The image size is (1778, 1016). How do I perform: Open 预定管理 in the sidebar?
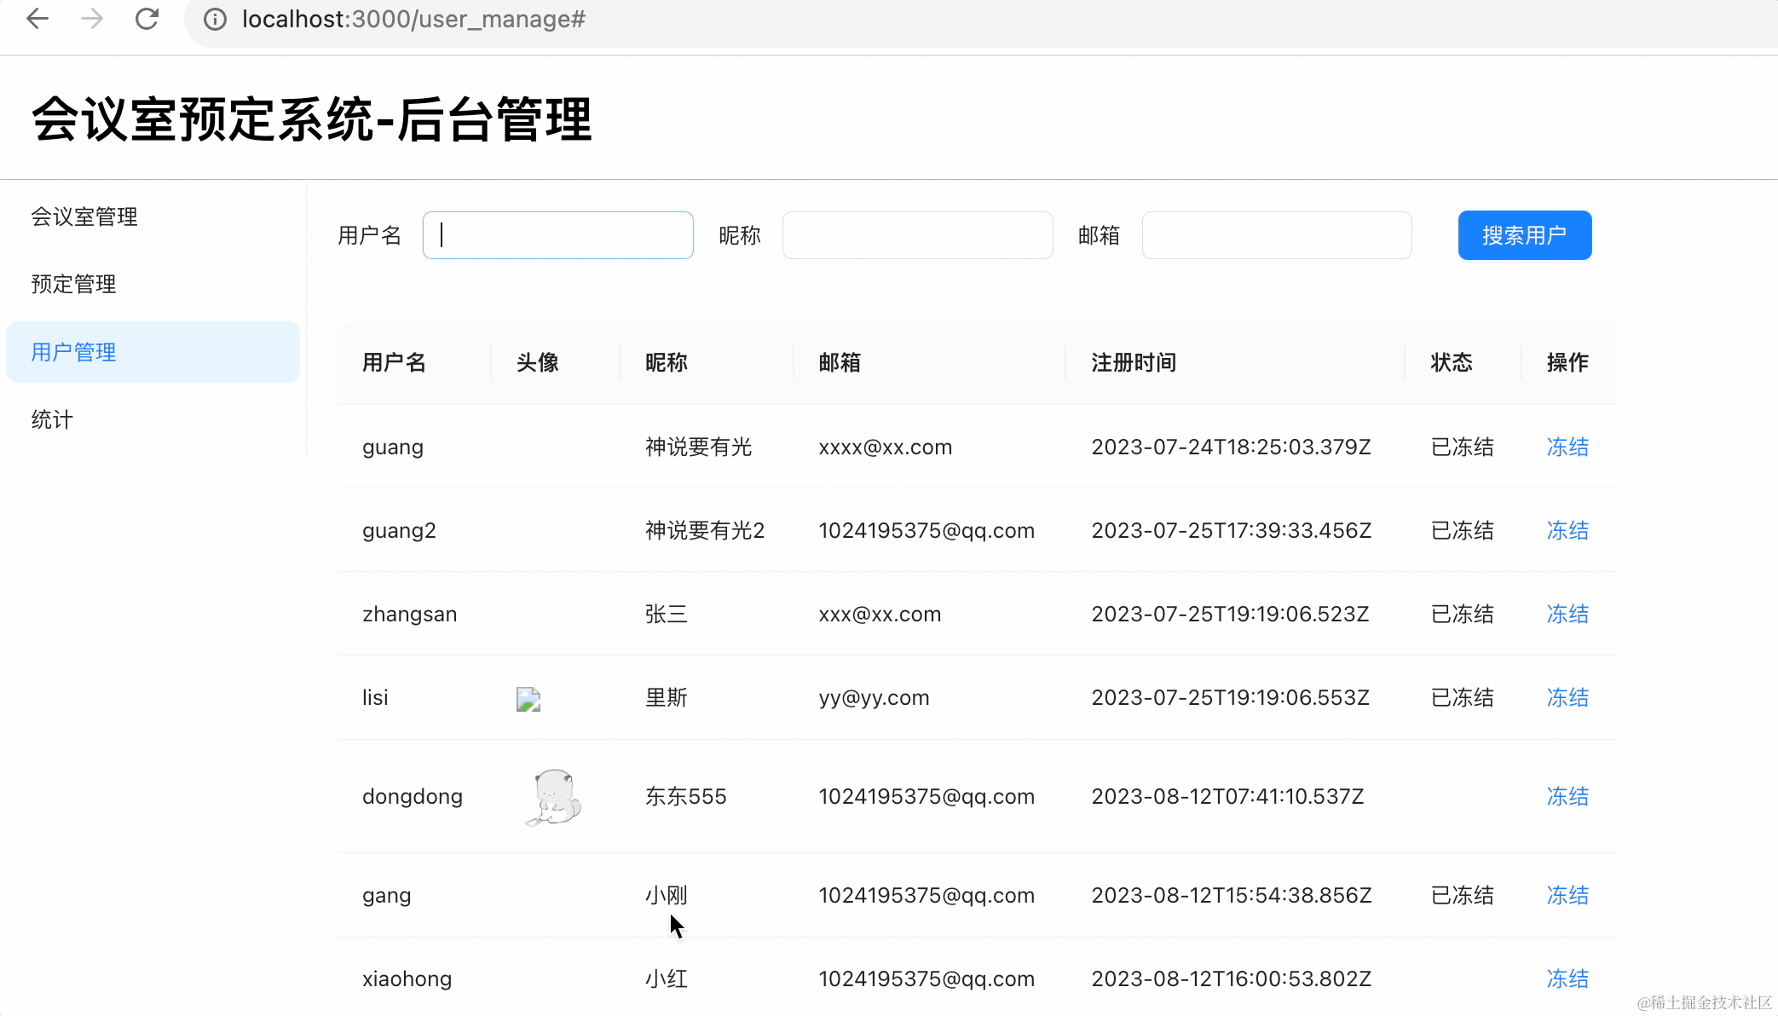[x=73, y=284]
